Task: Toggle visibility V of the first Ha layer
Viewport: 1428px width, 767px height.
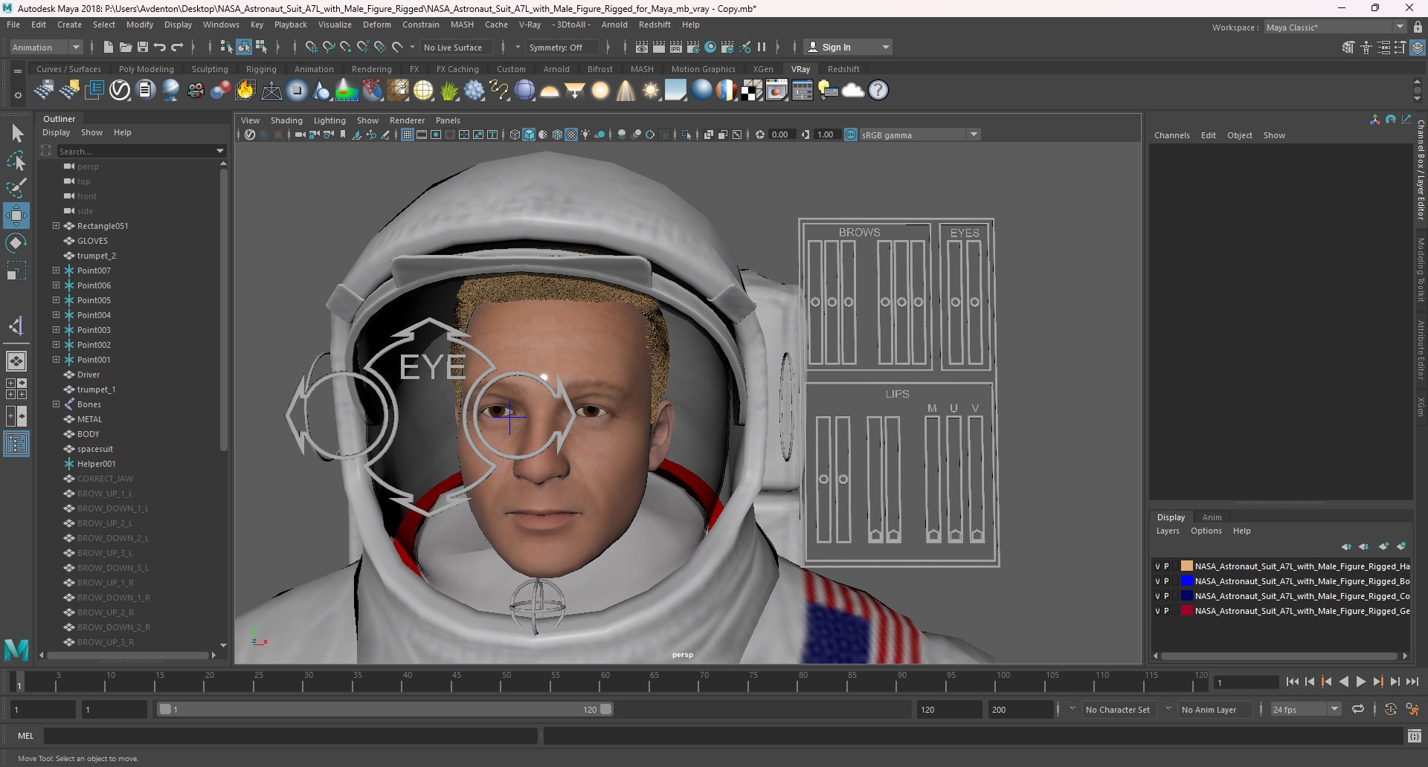Action: coord(1157,566)
